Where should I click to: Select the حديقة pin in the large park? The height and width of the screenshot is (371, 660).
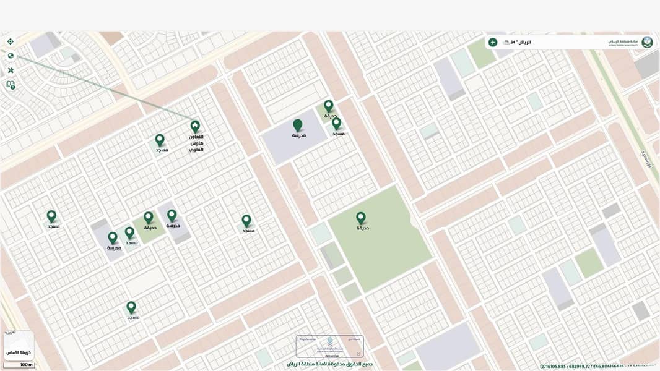point(361,218)
